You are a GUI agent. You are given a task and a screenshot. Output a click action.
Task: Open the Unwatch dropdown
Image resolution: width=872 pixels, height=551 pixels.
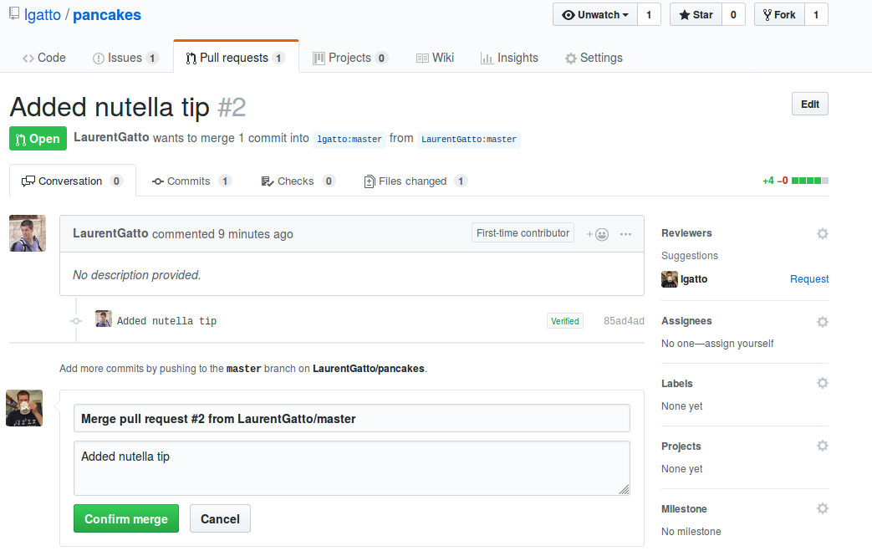pos(594,14)
